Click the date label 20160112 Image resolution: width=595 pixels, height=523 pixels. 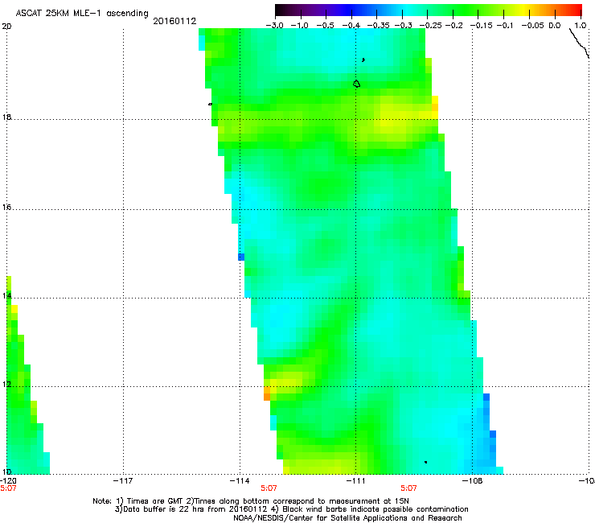(x=174, y=21)
